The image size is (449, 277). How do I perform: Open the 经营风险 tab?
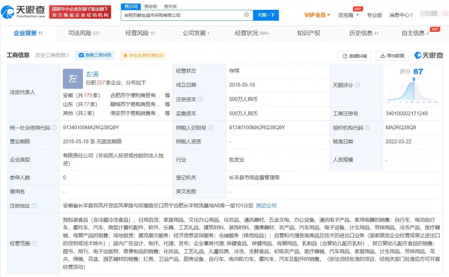(x=140, y=33)
